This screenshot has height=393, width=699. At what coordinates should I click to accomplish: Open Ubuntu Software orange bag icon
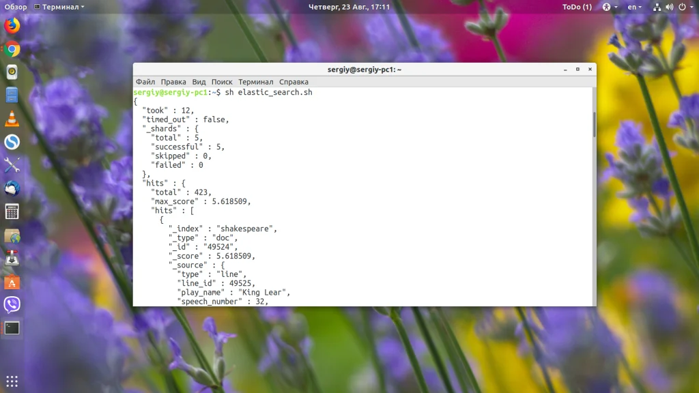point(12,282)
